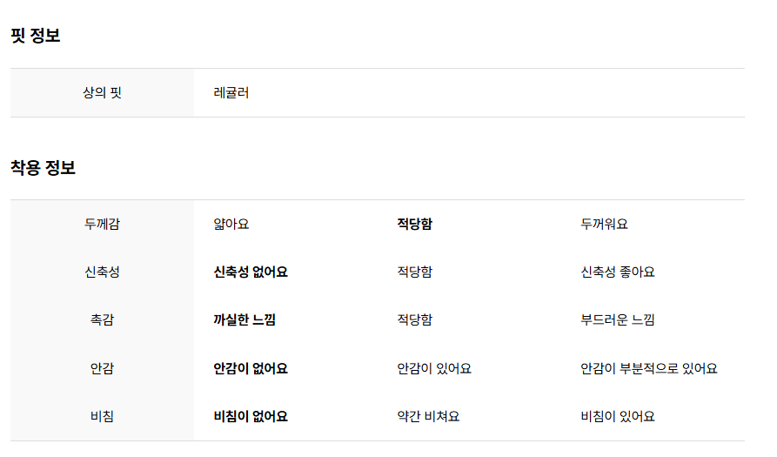This screenshot has height=457, width=777.
Task: Click the 핏 정보 section heading
Action: [35, 36]
